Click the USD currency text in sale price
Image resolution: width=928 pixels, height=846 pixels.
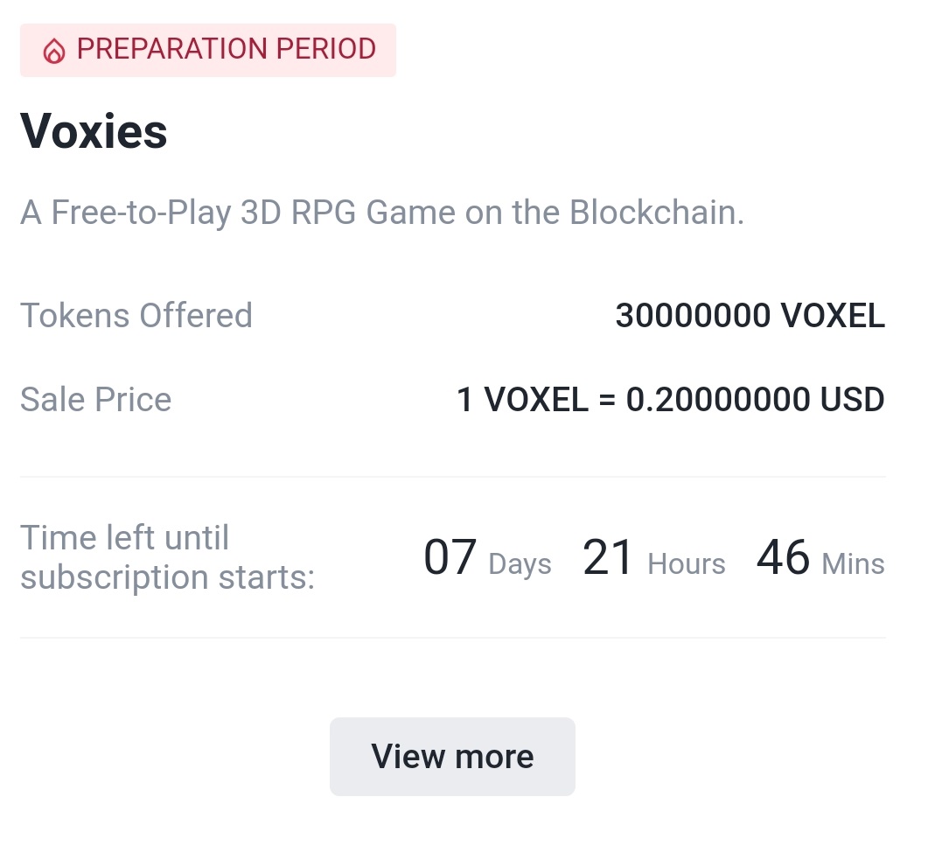point(852,399)
